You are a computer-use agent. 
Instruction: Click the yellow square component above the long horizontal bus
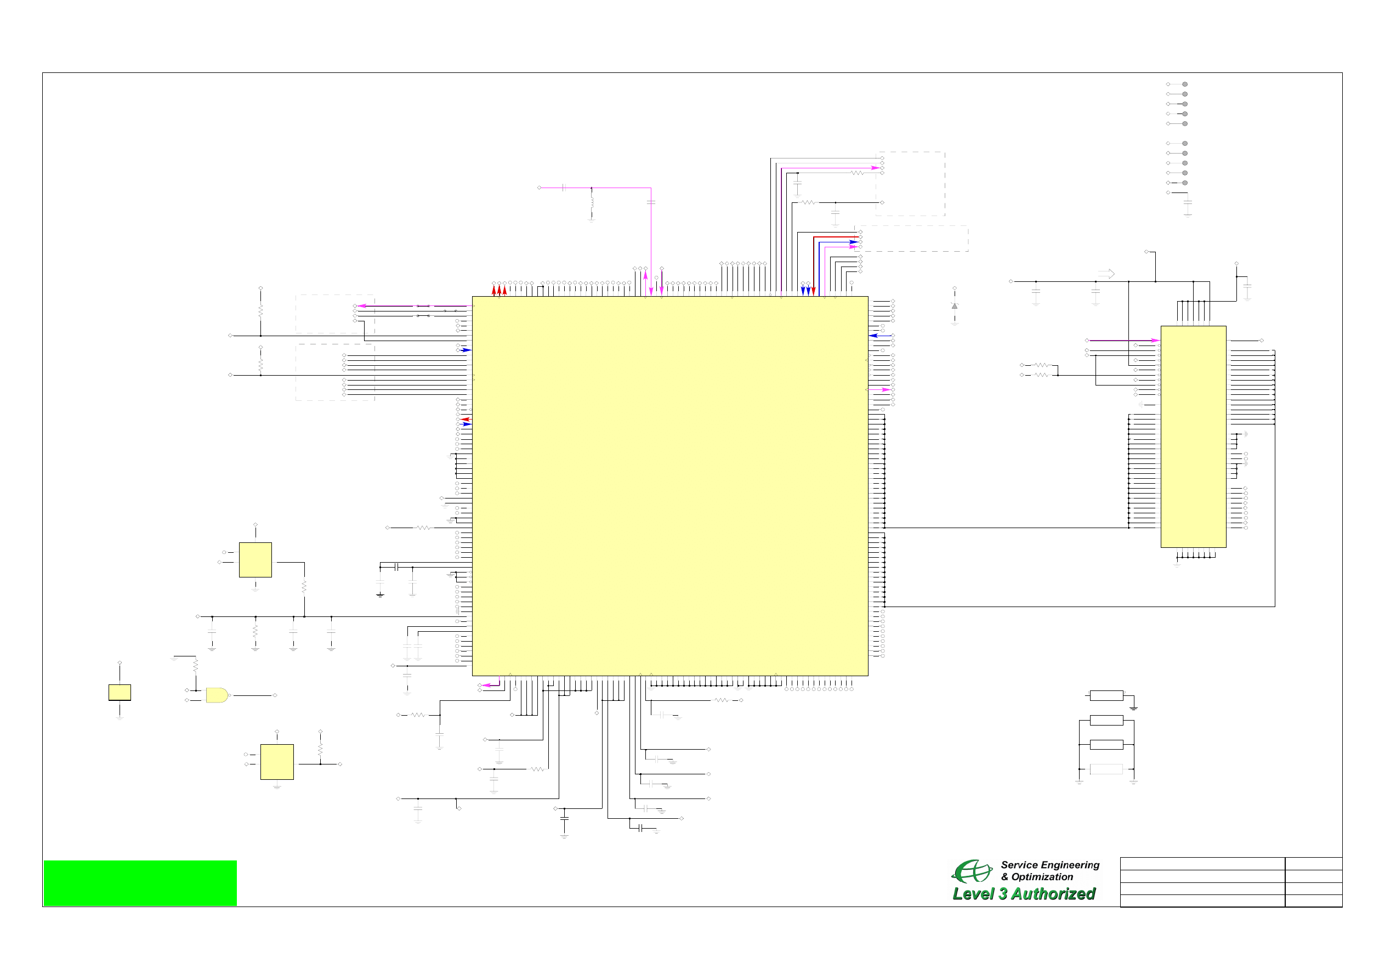point(255,559)
